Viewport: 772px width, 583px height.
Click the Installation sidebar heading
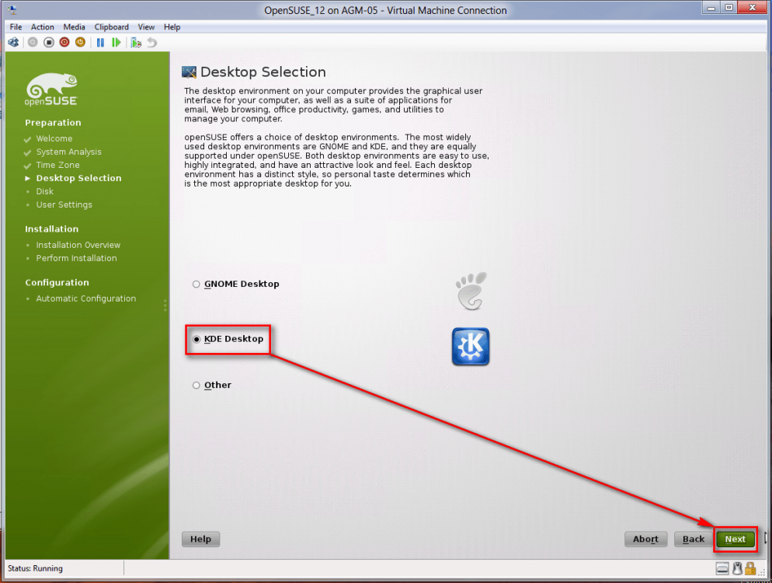pos(52,229)
